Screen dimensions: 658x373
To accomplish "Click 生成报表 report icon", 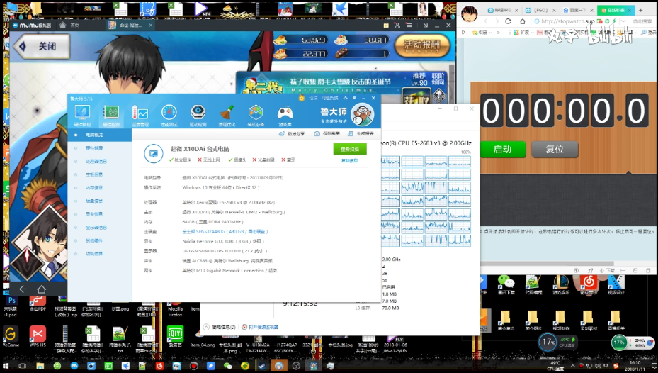I will coord(361,133).
